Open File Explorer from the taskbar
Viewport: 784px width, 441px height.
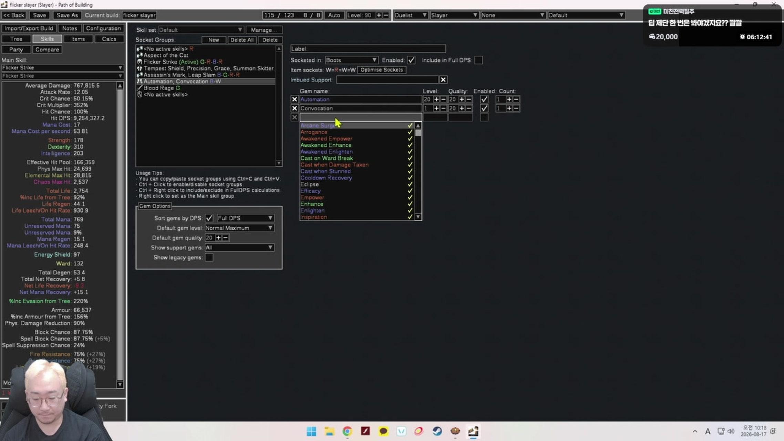click(x=329, y=431)
